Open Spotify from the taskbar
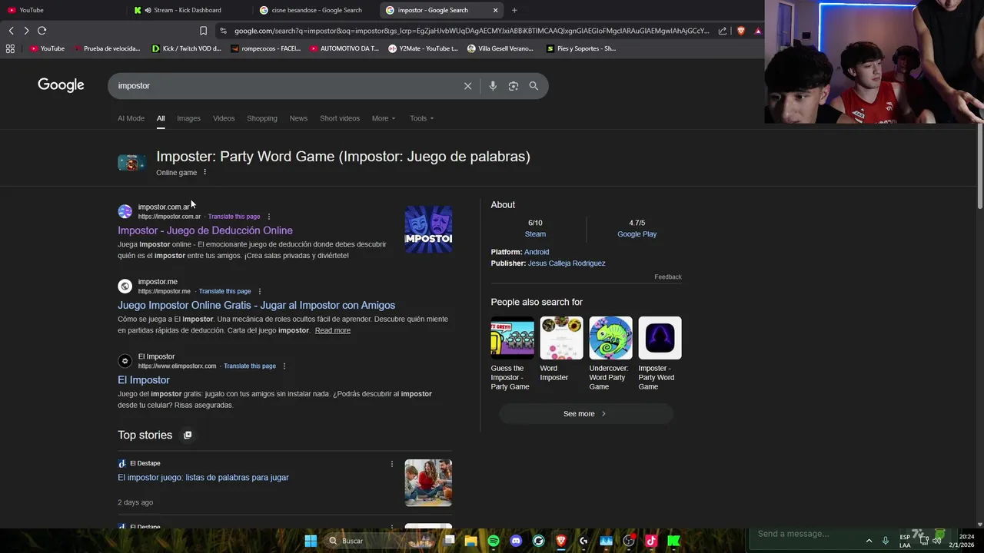984x553 pixels. coord(494,541)
